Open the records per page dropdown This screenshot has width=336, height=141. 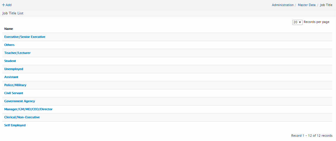[x=297, y=22]
